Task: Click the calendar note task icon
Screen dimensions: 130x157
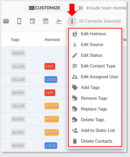Action: pos(46,21)
